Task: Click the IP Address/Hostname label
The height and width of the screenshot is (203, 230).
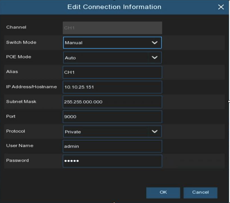Action: 31,87
